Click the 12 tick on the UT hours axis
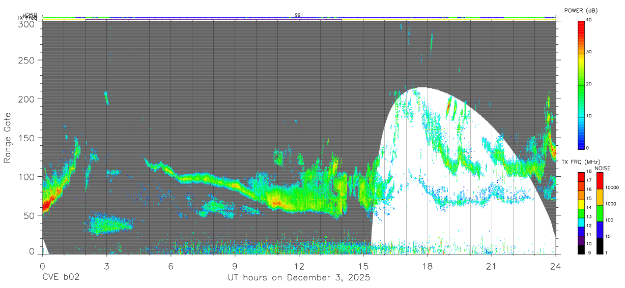 click(x=299, y=266)
